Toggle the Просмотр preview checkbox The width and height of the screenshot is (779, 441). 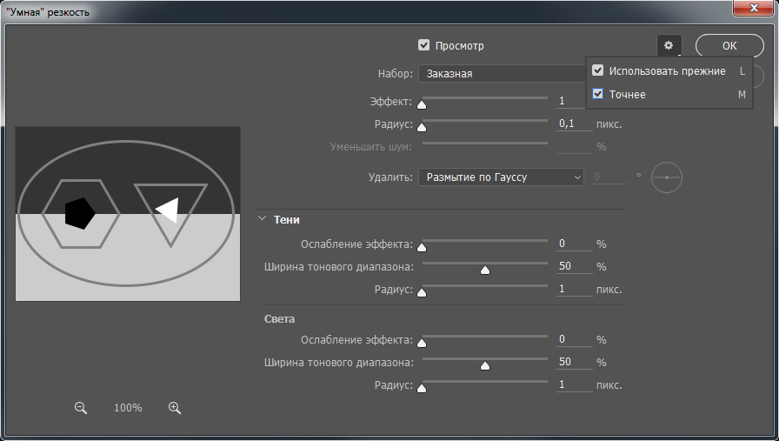[423, 45]
